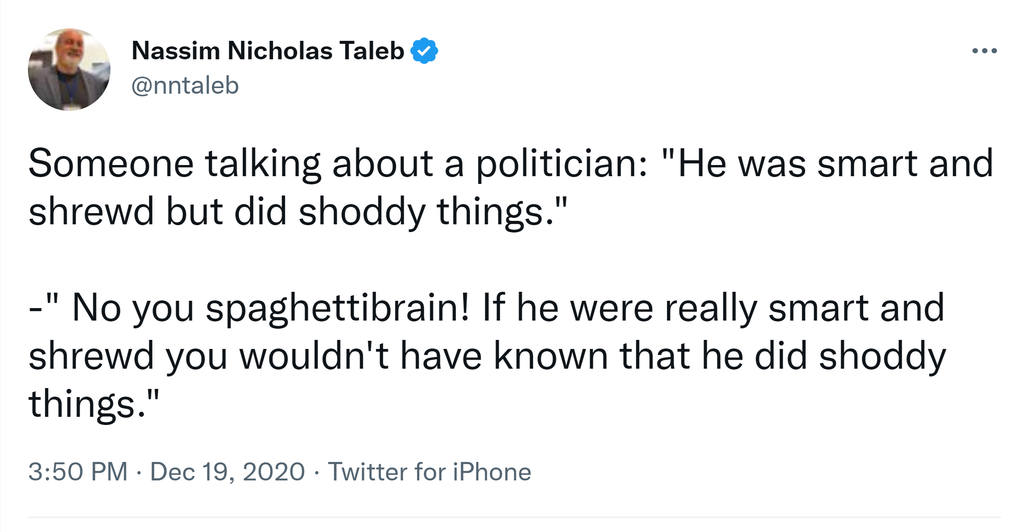This screenshot has height=532, width=1023.
Task: Click the word "known" in the tweet
Action: [x=551, y=356]
